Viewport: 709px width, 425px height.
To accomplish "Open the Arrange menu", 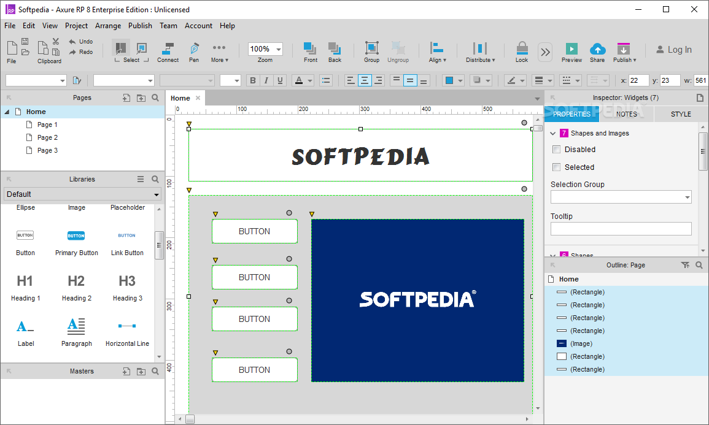I will tap(108, 26).
